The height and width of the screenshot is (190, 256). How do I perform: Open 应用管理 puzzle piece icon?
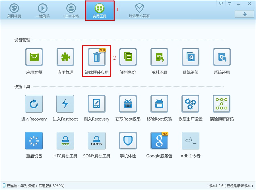pyautogui.click(x=65, y=57)
